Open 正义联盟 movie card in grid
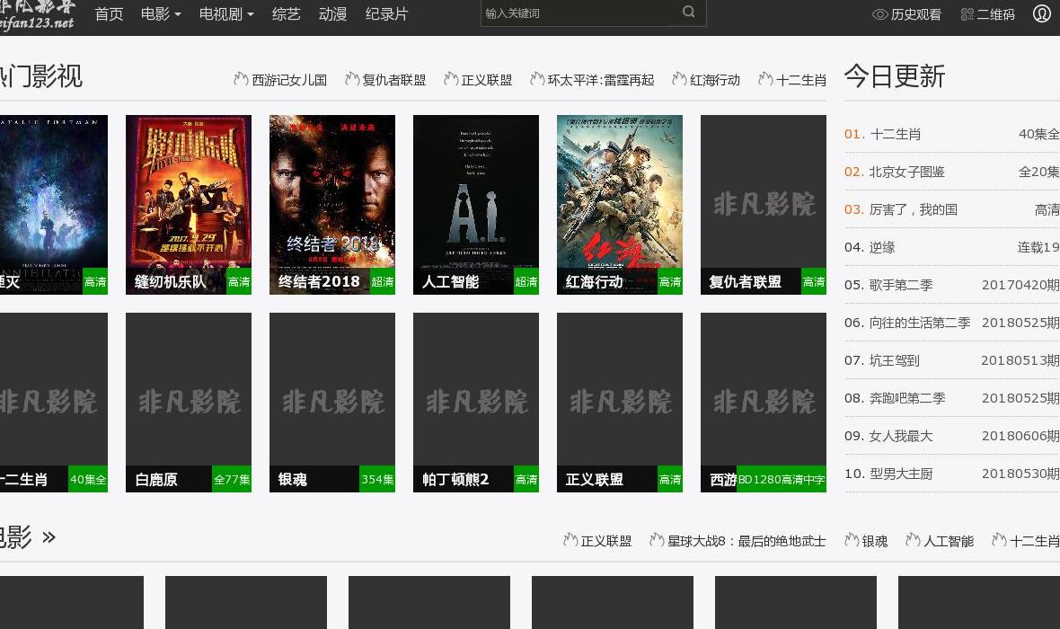 (x=620, y=402)
